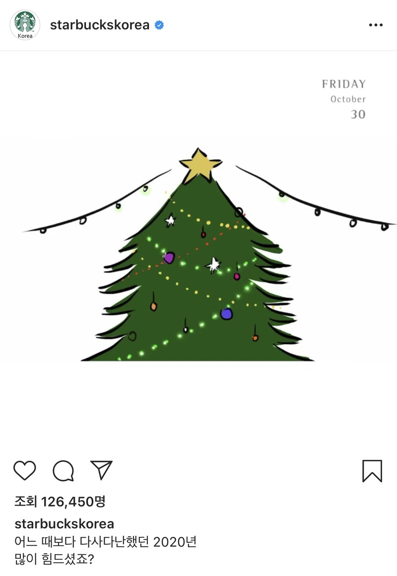This screenshot has width=397, height=576.
Task: Tap the blue ornament on the tree
Action: [226, 314]
